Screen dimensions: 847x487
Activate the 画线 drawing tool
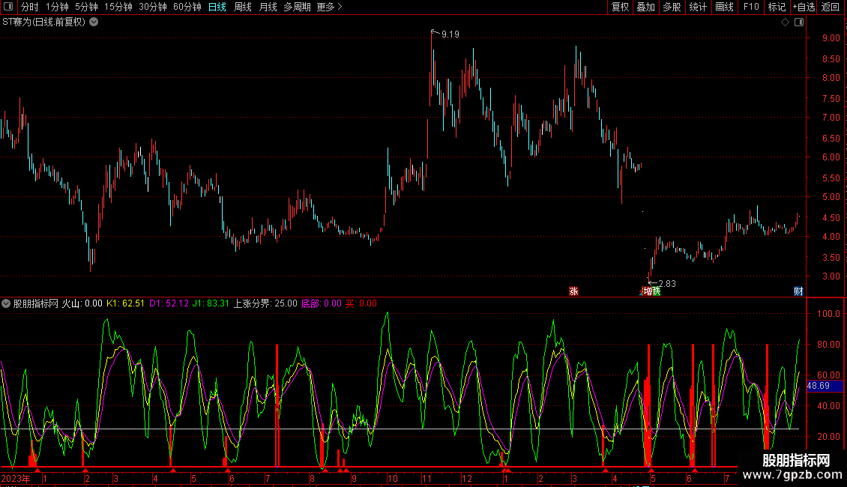coord(724,7)
